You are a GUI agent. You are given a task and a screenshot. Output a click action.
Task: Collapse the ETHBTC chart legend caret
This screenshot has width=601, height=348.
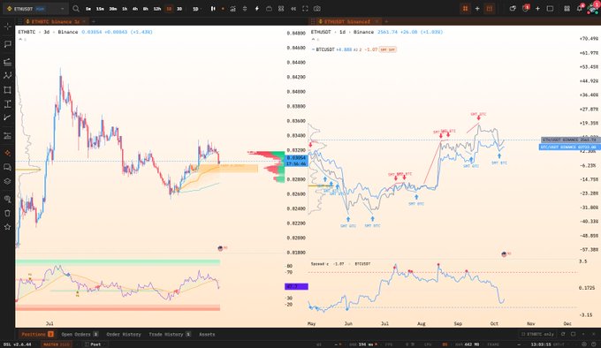tap(20, 39)
